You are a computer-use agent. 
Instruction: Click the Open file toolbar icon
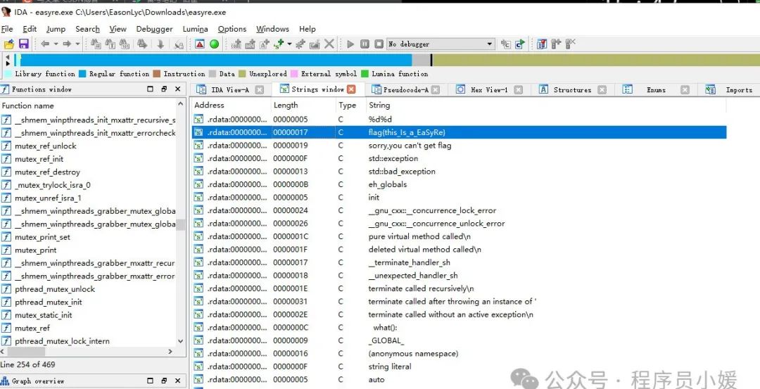pos(8,44)
